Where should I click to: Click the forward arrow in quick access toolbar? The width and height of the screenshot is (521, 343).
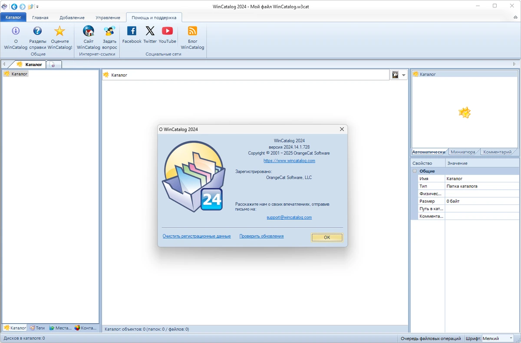[22, 7]
